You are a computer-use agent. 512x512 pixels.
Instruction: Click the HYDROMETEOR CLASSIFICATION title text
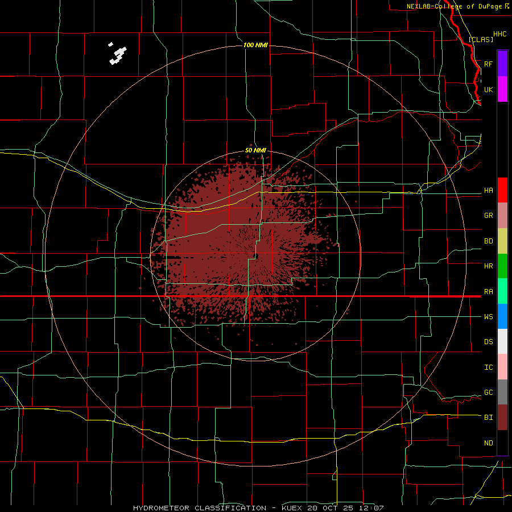pos(200,508)
